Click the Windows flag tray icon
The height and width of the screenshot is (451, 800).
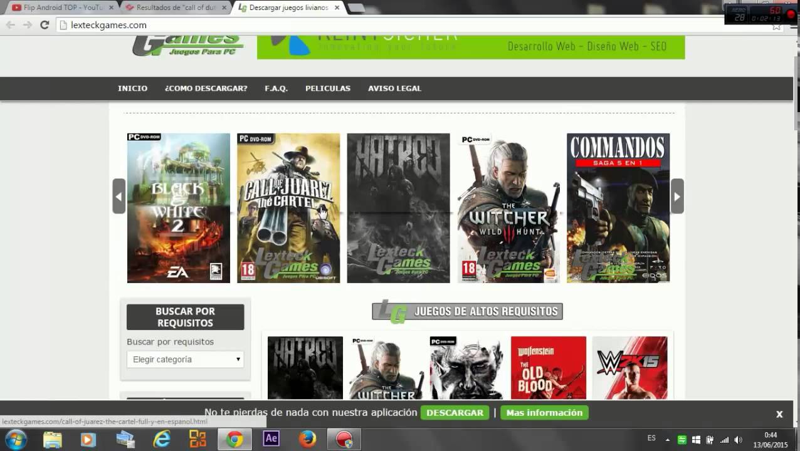click(696, 440)
